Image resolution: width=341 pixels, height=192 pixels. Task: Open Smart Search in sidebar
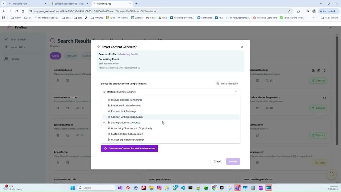(x=15, y=39)
